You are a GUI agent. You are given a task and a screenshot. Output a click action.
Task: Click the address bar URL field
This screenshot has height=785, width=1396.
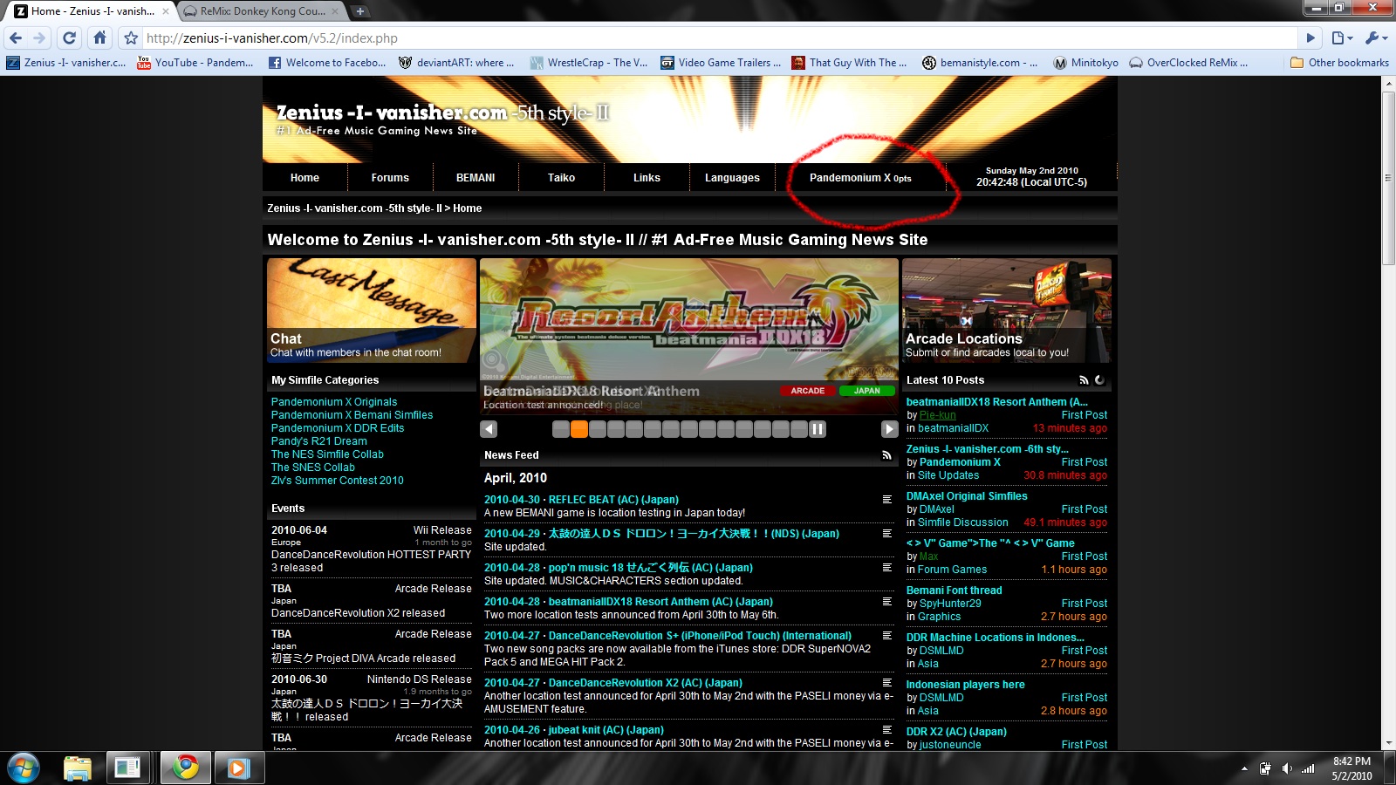698,38
